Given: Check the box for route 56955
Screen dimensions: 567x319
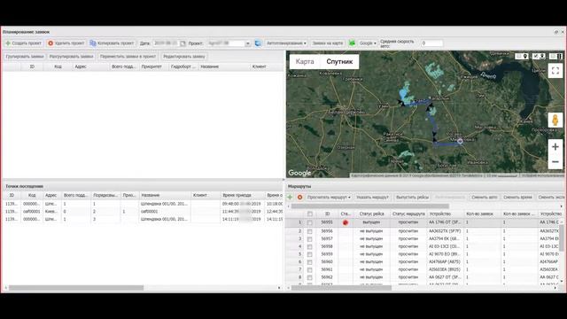Looking at the screenshot, I should (x=310, y=222).
